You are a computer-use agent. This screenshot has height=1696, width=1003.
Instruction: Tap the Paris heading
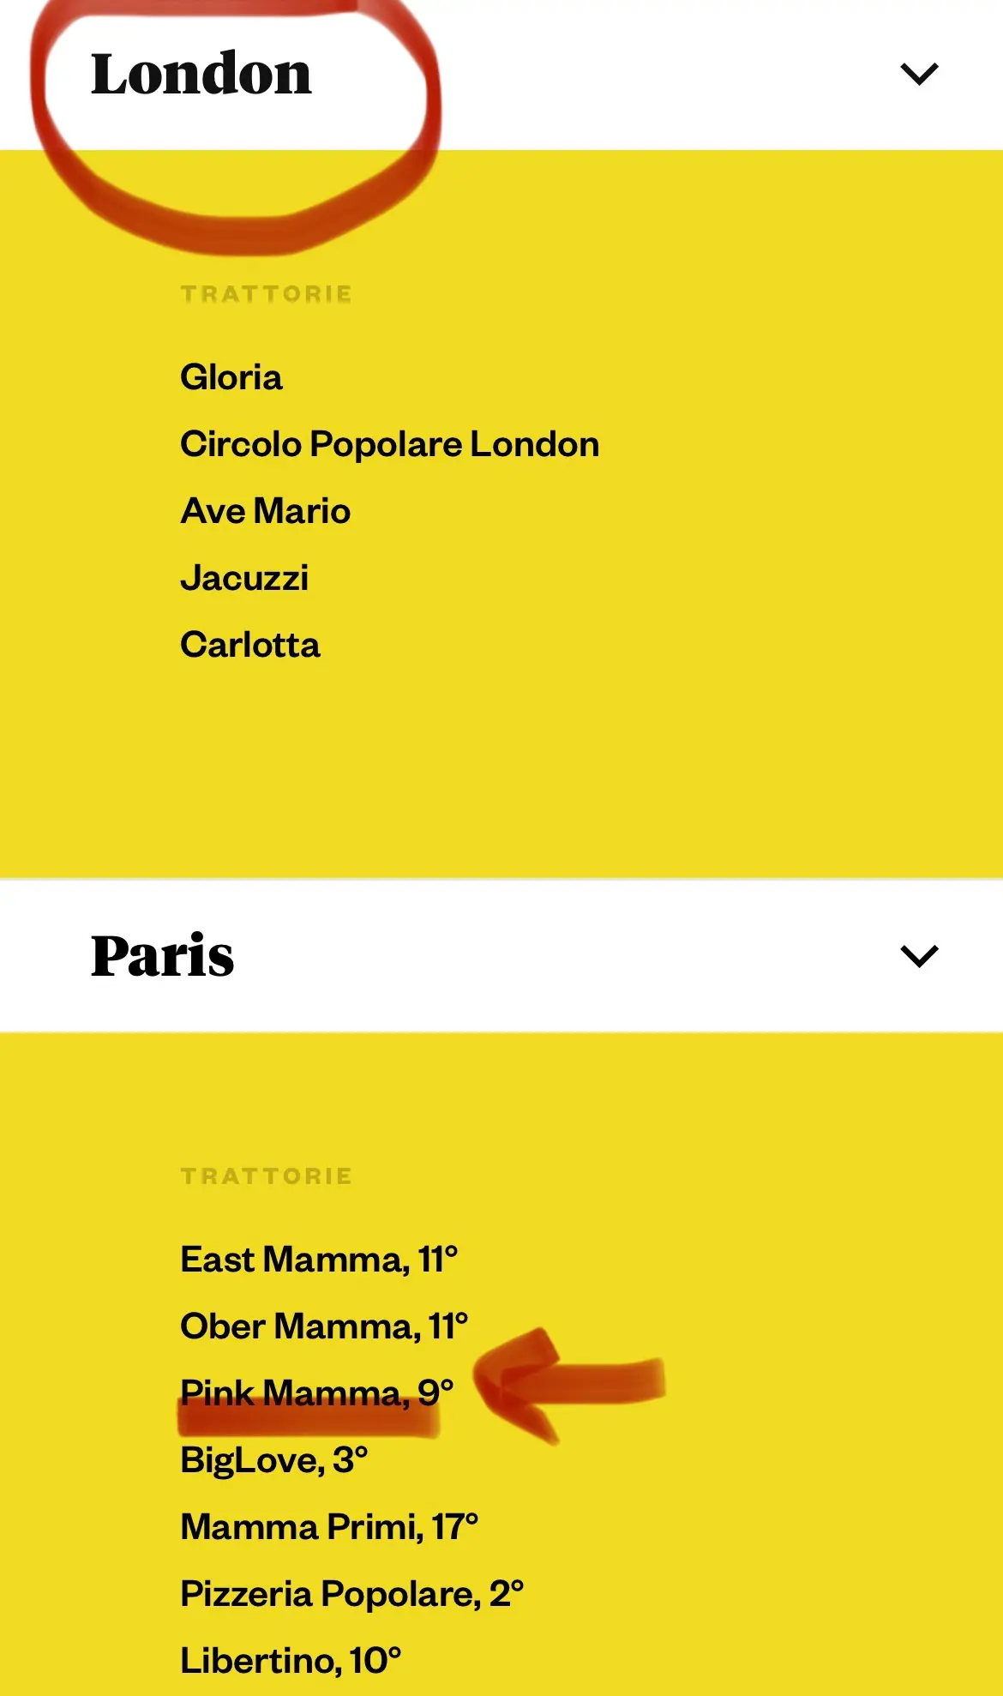[x=163, y=955]
